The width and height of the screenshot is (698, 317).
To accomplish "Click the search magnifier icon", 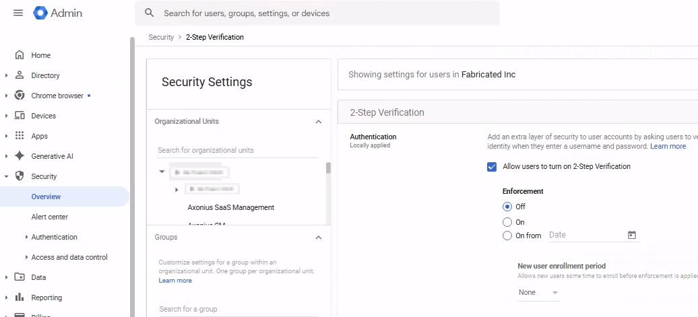I will pyautogui.click(x=149, y=13).
